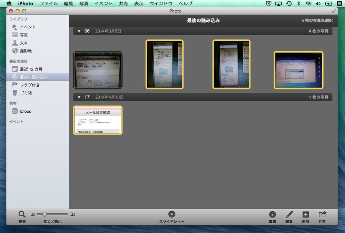Click the 2014年4月10日 event date

coord(109,97)
